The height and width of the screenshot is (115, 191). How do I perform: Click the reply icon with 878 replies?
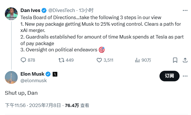pyautogui.click(x=23, y=60)
